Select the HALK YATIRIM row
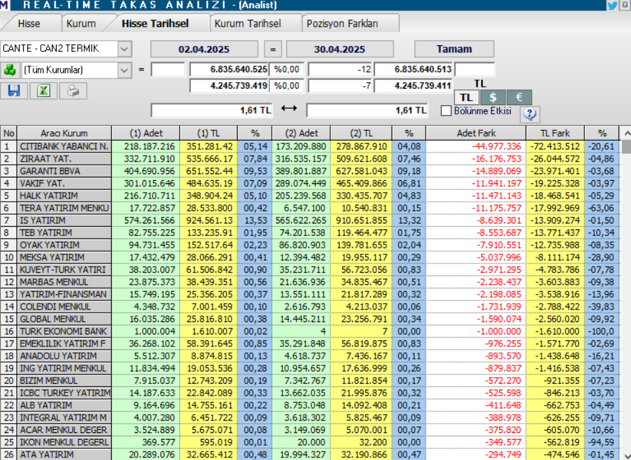This screenshot has width=631, height=460. point(310,196)
